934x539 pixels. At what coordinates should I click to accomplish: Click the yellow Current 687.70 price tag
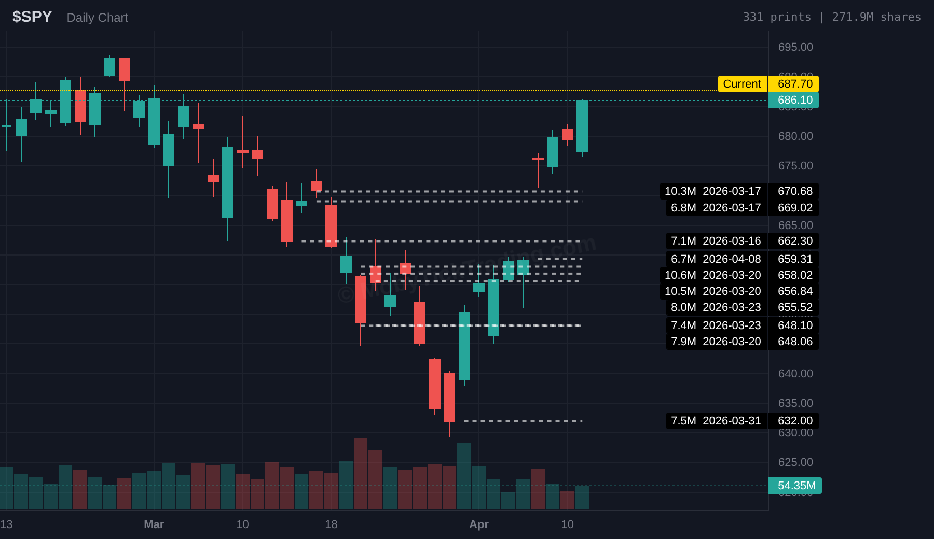[x=768, y=84]
